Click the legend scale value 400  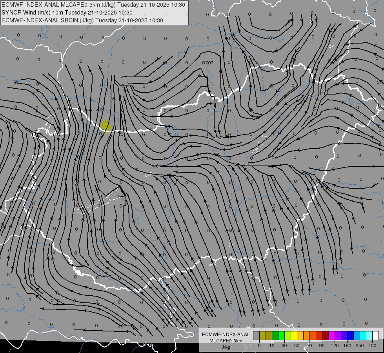pos(372,346)
